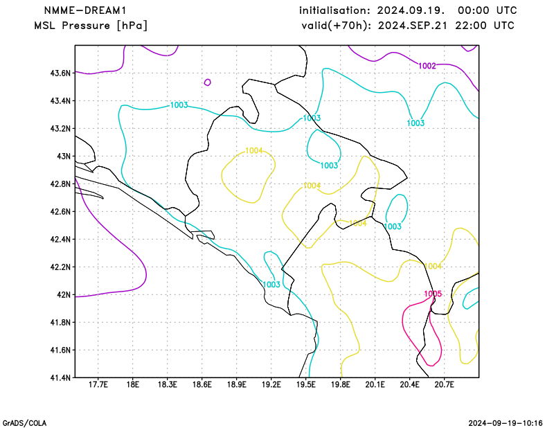Click the 41.4N latitude axis label
554x428 pixels.
click(x=61, y=378)
